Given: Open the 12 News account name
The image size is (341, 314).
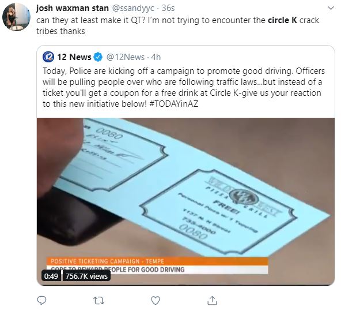Looking at the screenshot, I should pyautogui.click(x=74, y=57).
